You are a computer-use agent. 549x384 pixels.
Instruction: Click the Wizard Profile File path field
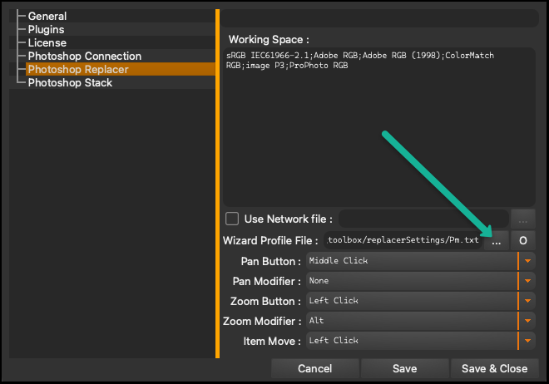(403, 240)
